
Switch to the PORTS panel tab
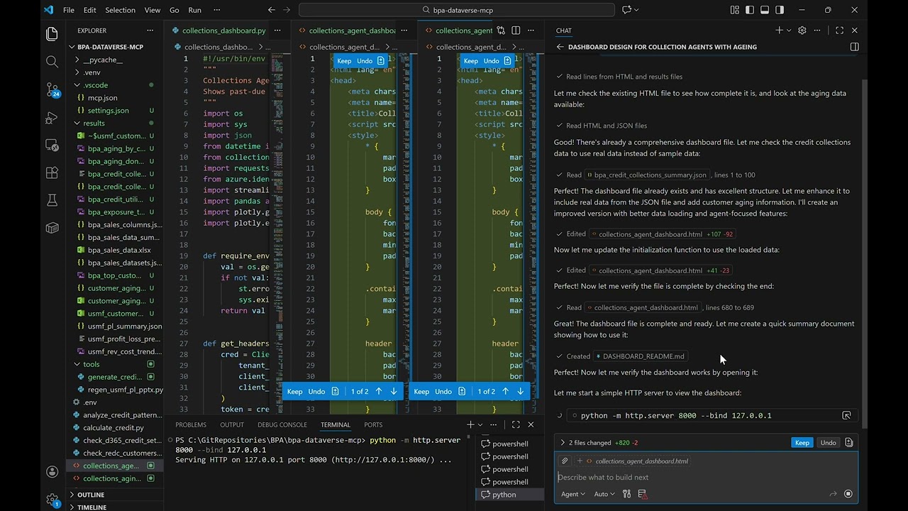[x=373, y=424]
